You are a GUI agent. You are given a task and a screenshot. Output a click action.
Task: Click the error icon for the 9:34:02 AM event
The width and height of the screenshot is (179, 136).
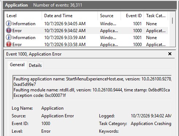[9, 30]
